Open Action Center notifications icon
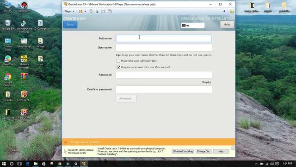 pos(277,164)
